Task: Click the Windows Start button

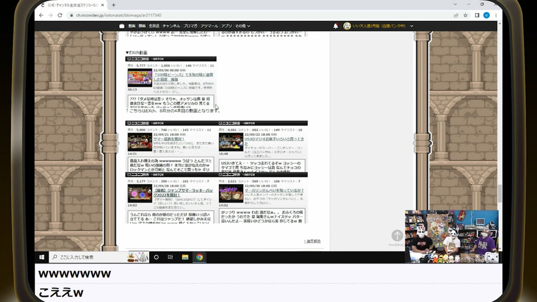Action: coord(42,257)
